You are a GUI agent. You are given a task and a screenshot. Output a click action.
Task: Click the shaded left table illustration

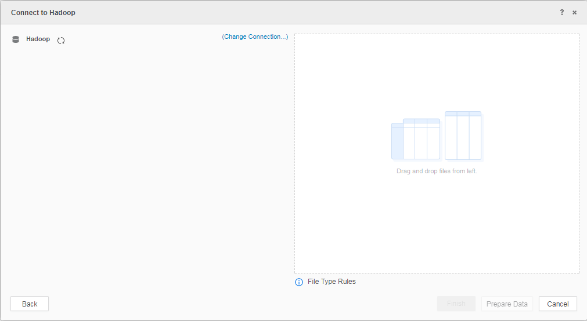point(397,141)
